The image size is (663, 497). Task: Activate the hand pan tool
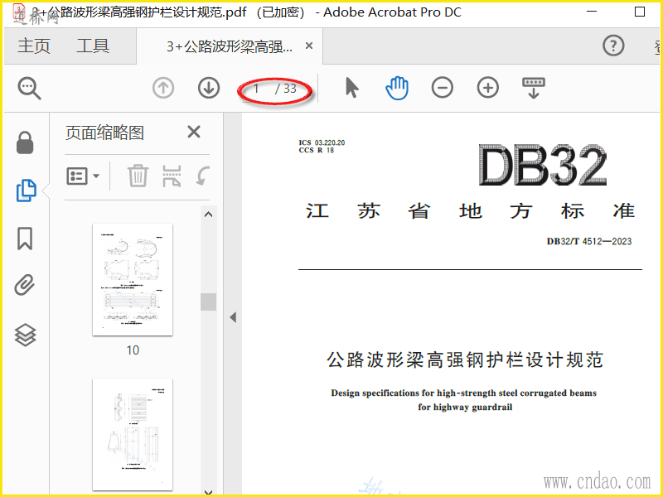point(397,88)
